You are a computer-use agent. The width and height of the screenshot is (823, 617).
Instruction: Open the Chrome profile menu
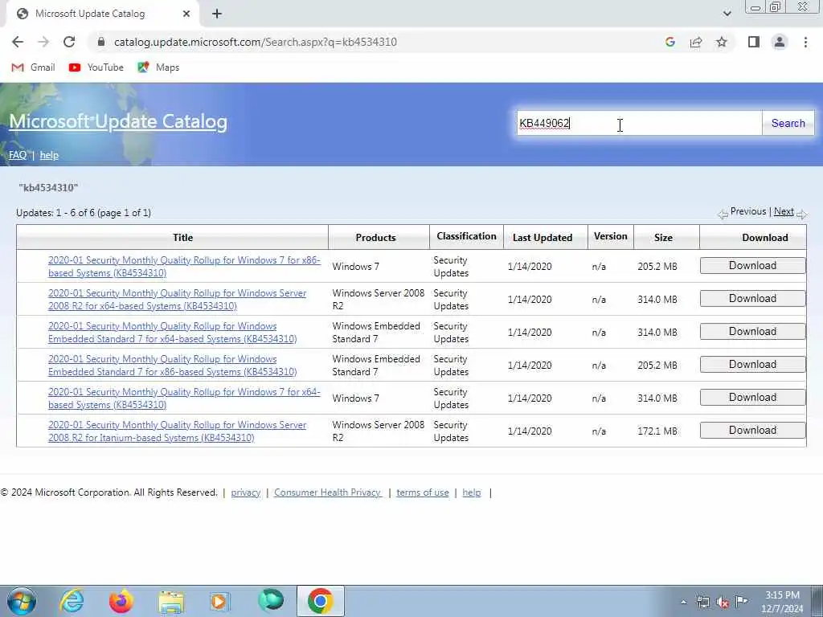pyautogui.click(x=780, y=42)
